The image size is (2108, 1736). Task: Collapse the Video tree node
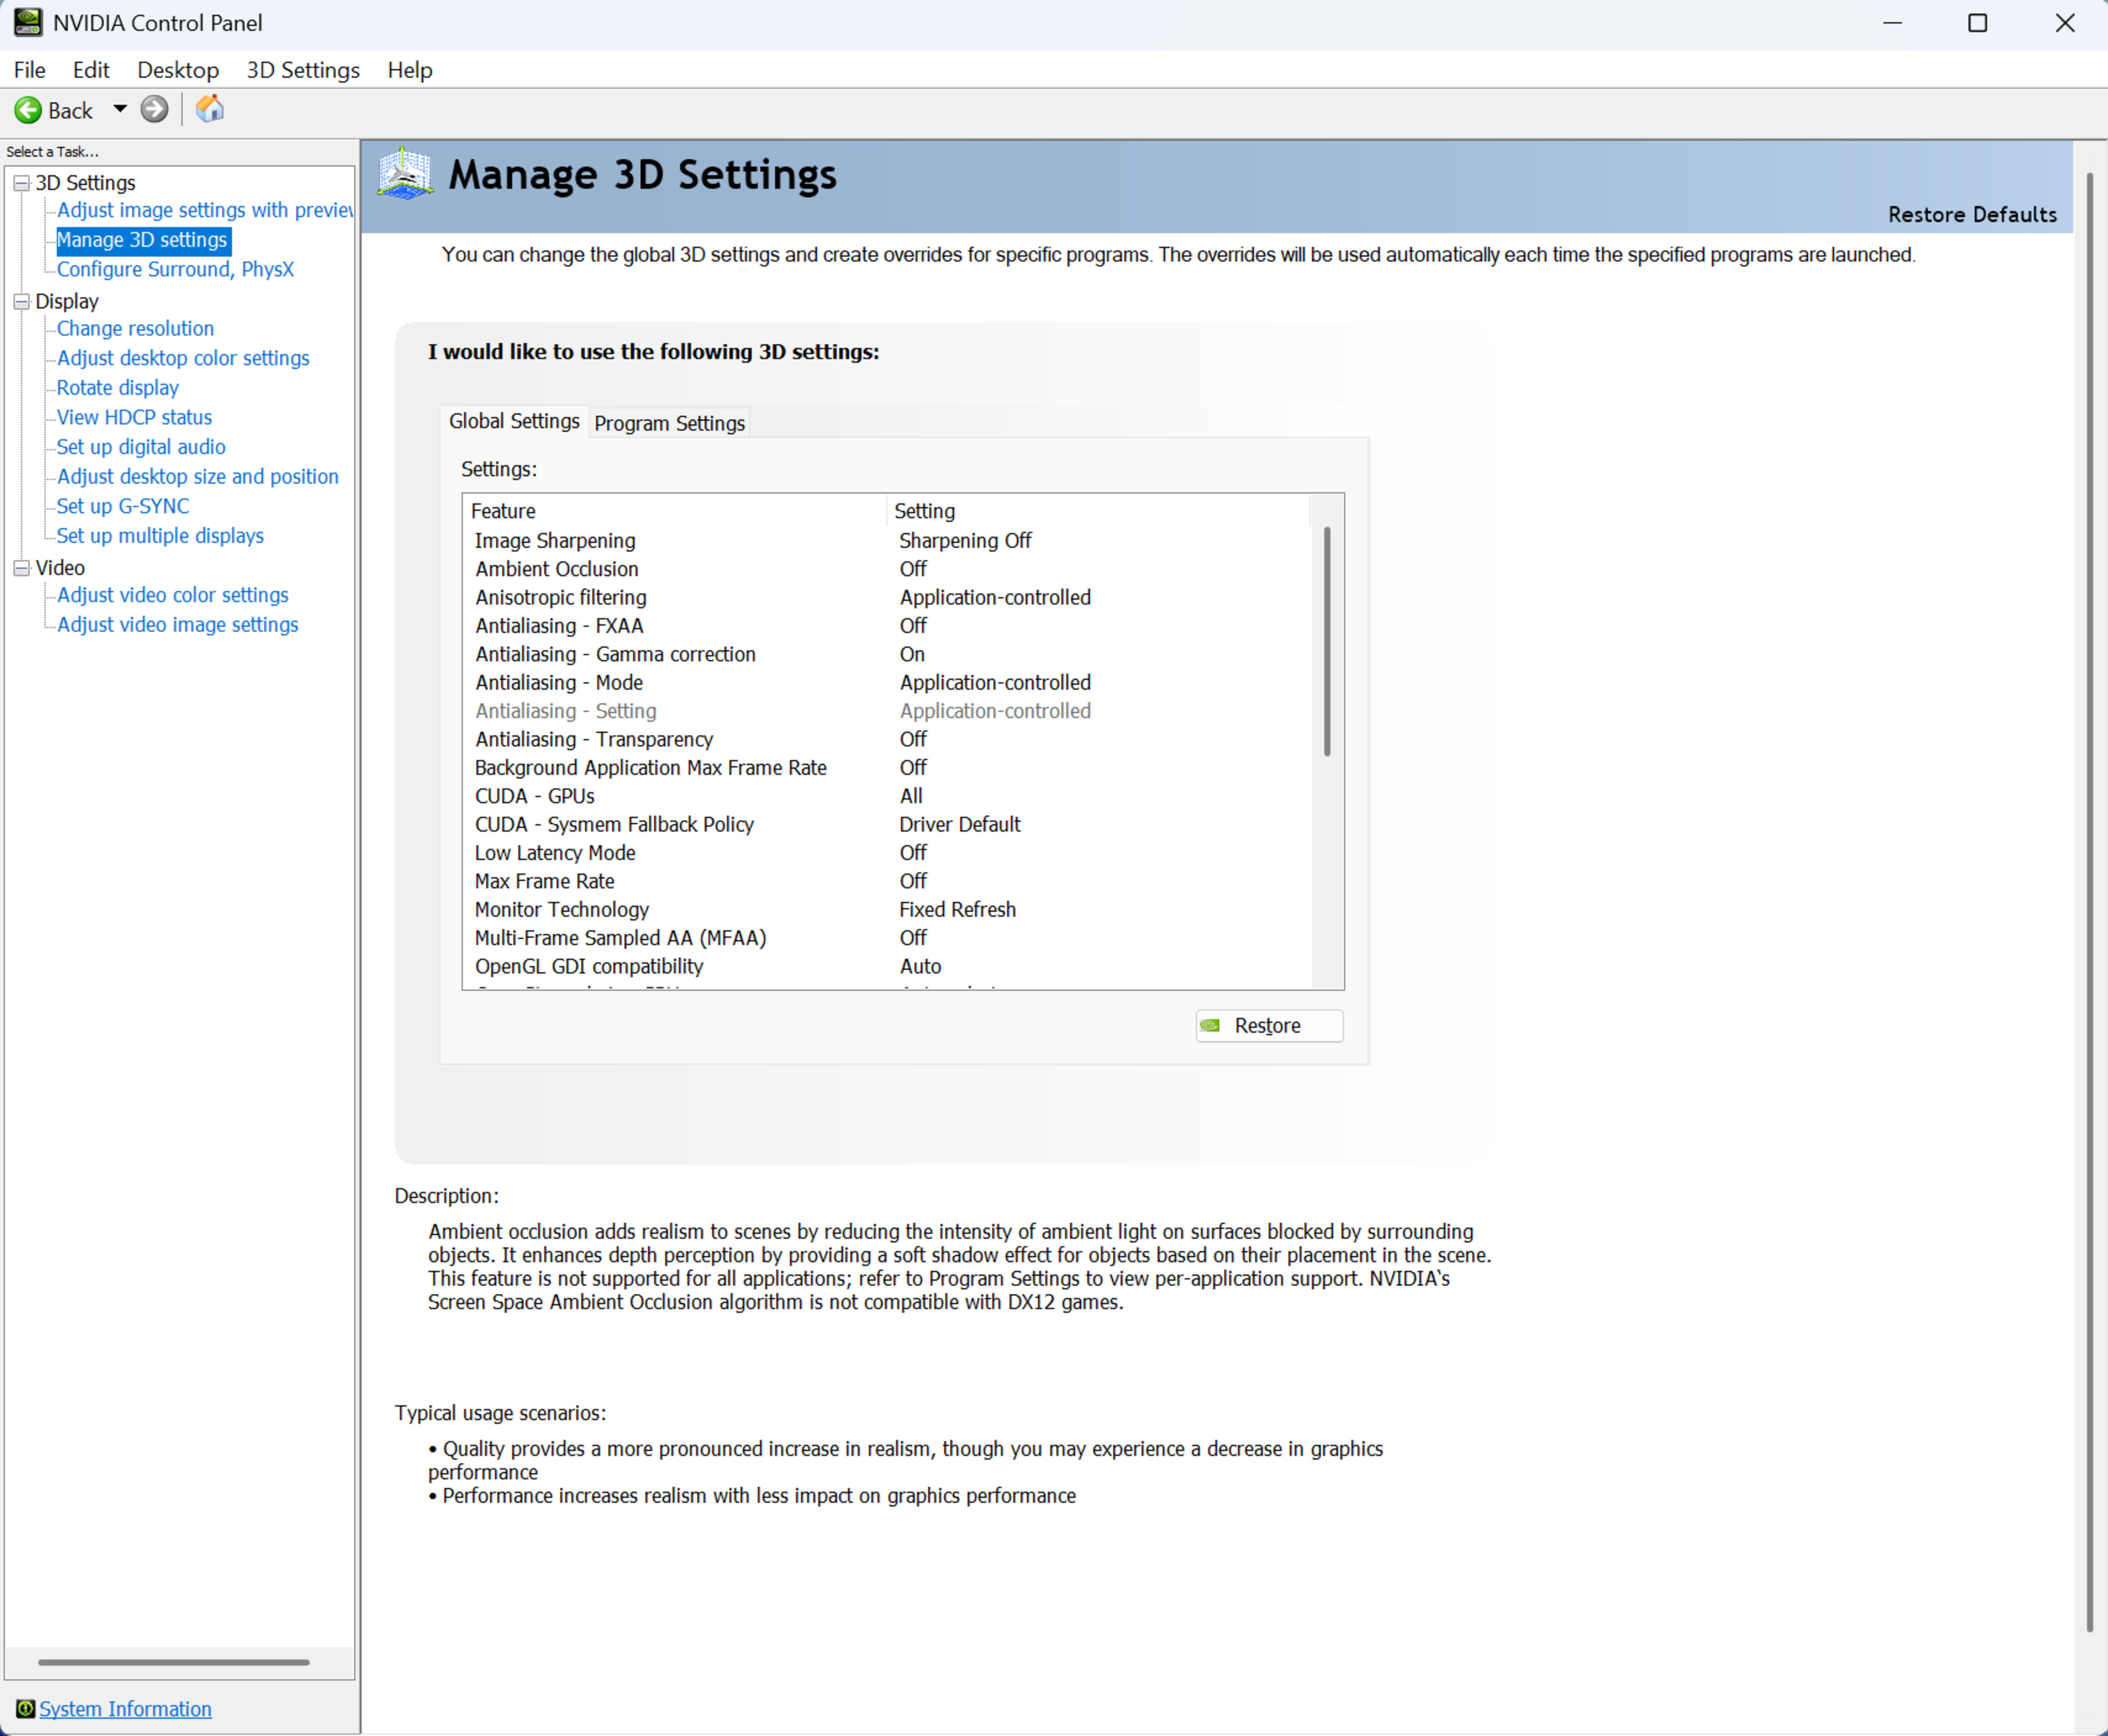pyautogui.click(x=21, y=567)
